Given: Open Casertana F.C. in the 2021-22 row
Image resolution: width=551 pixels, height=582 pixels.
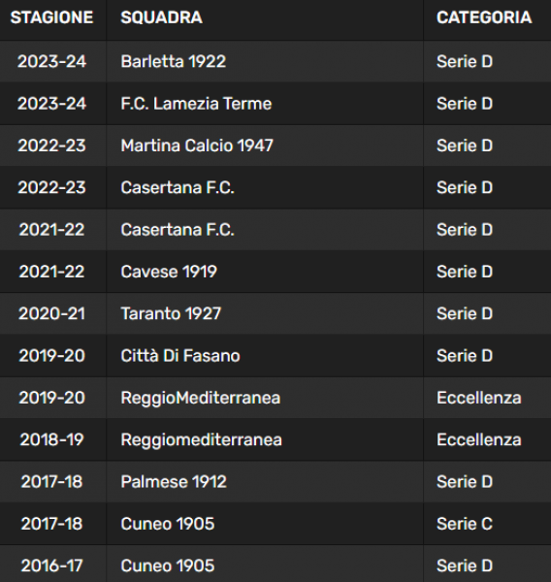Looking at the screenshot, I should 178,230.
